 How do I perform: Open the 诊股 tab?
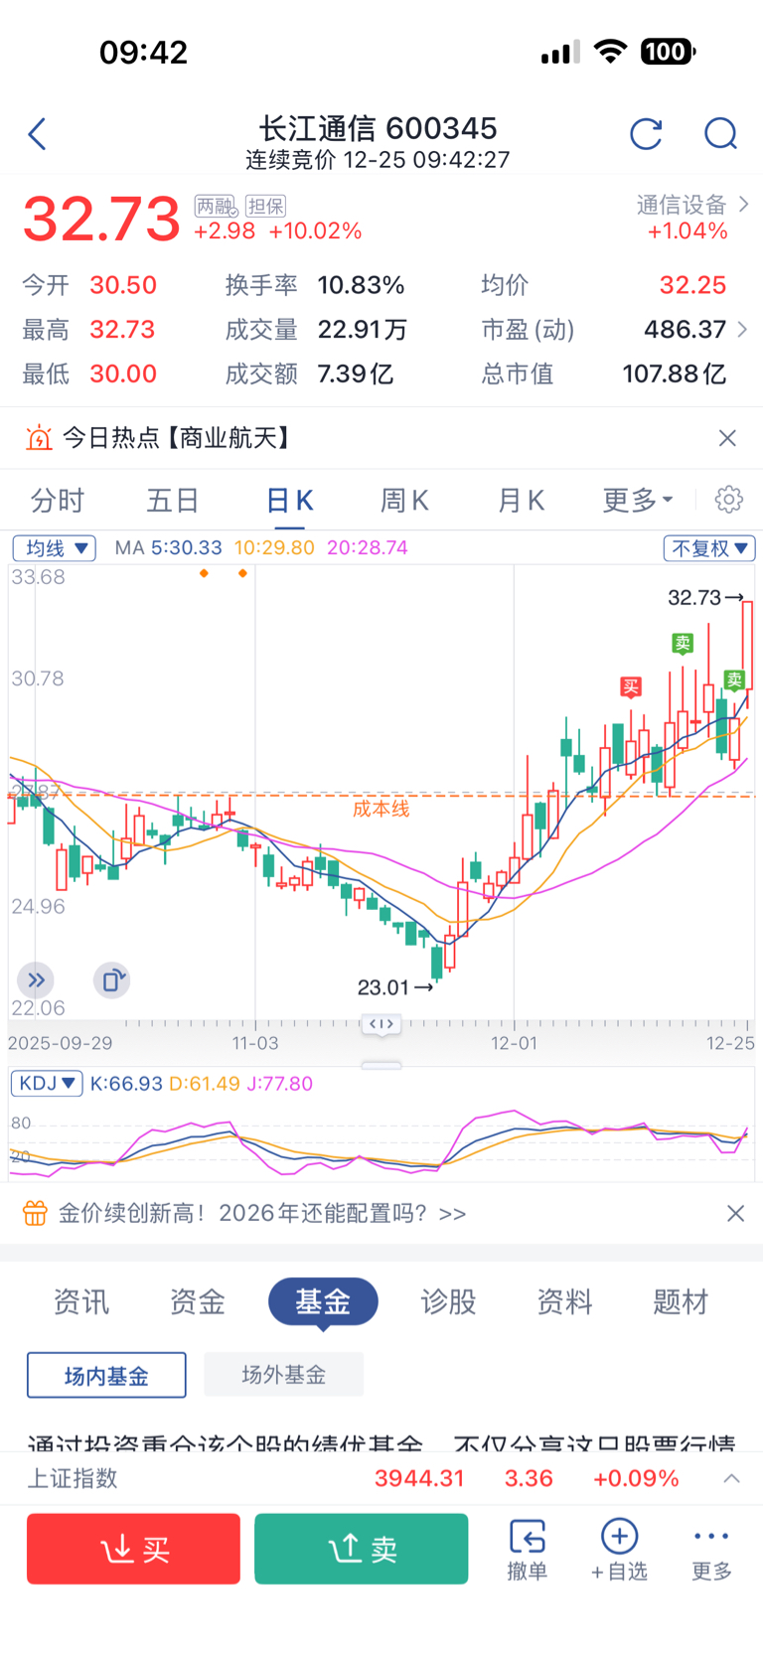point(448,1301)
